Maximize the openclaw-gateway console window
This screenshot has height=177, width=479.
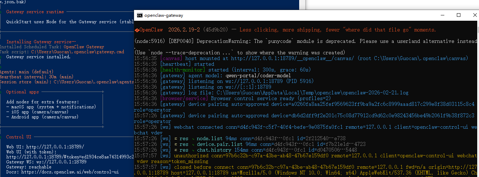459,15
